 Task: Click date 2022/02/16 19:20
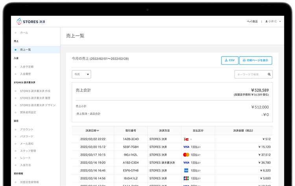[x=93, y=162]
